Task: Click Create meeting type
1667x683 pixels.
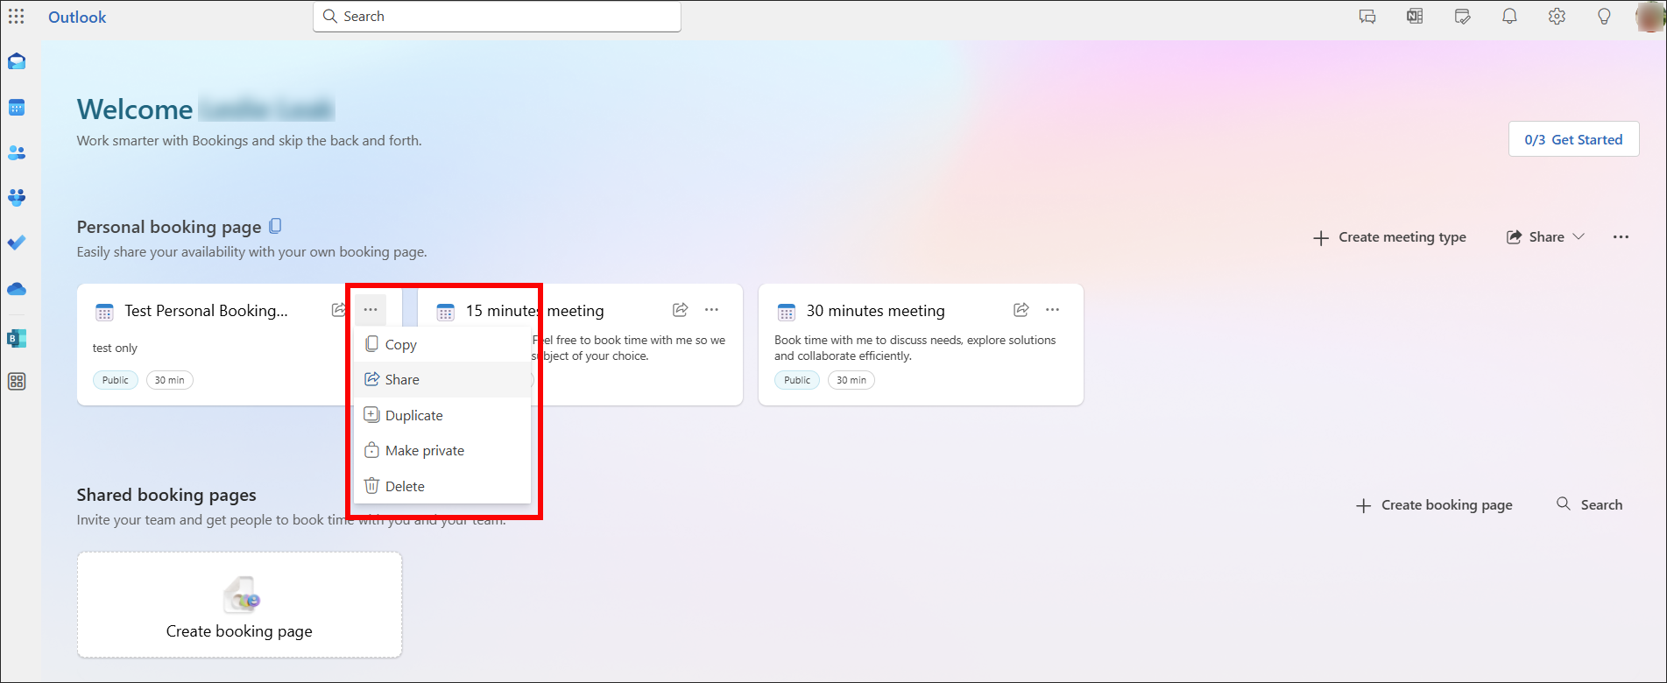Action: coord(1389,237)
